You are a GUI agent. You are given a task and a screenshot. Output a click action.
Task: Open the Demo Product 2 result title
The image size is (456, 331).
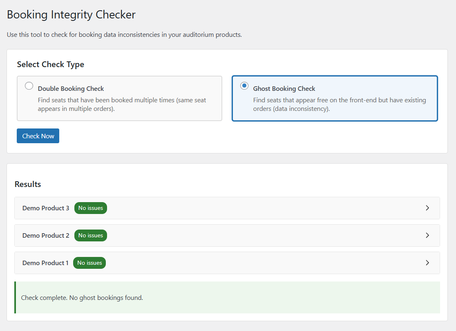tap(46, 235)
